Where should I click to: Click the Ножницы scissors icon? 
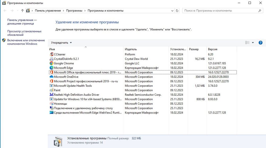[51, 104]
